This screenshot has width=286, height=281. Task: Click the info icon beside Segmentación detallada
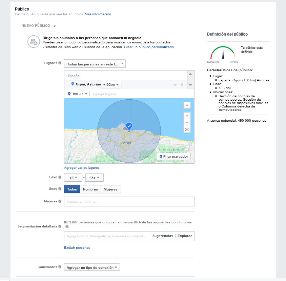pyautogui.click(x=60, y=226)
